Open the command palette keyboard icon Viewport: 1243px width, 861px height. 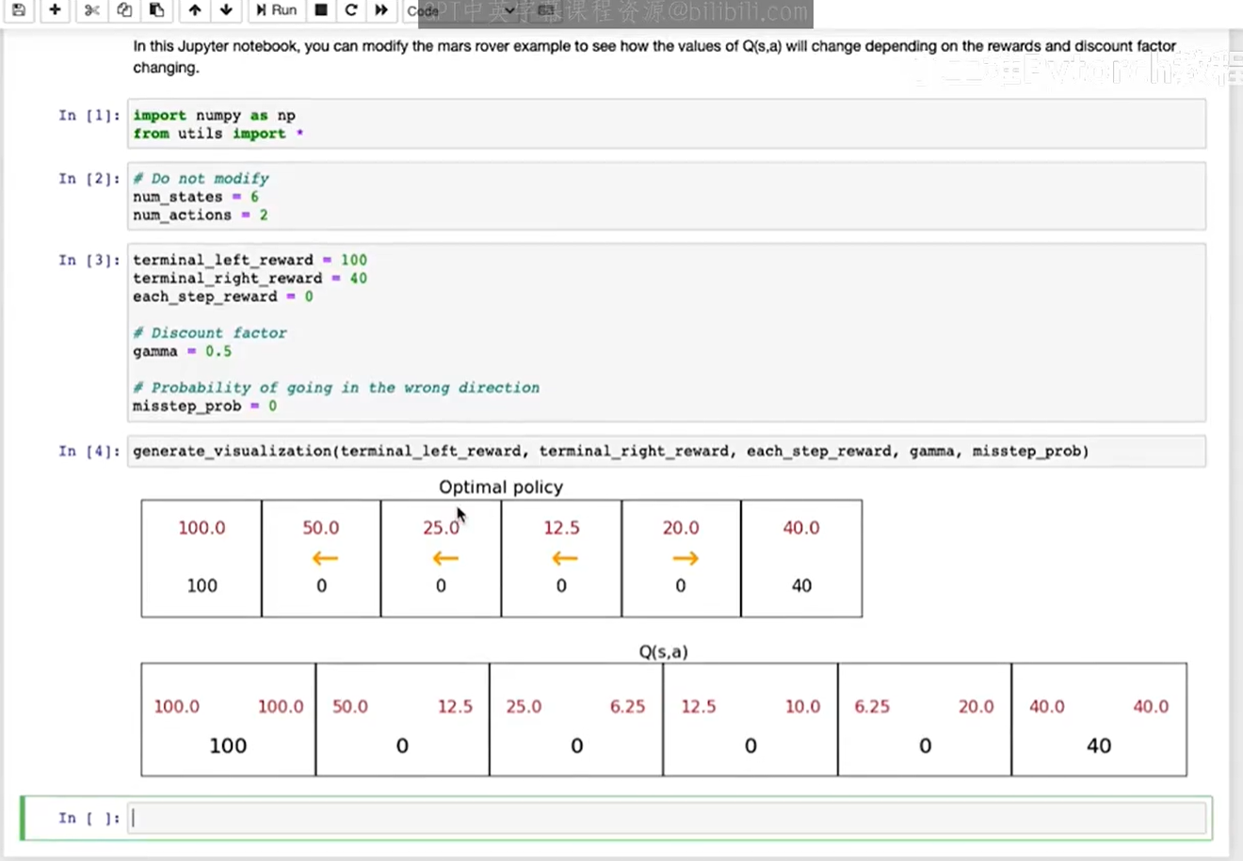coord(546,10)
